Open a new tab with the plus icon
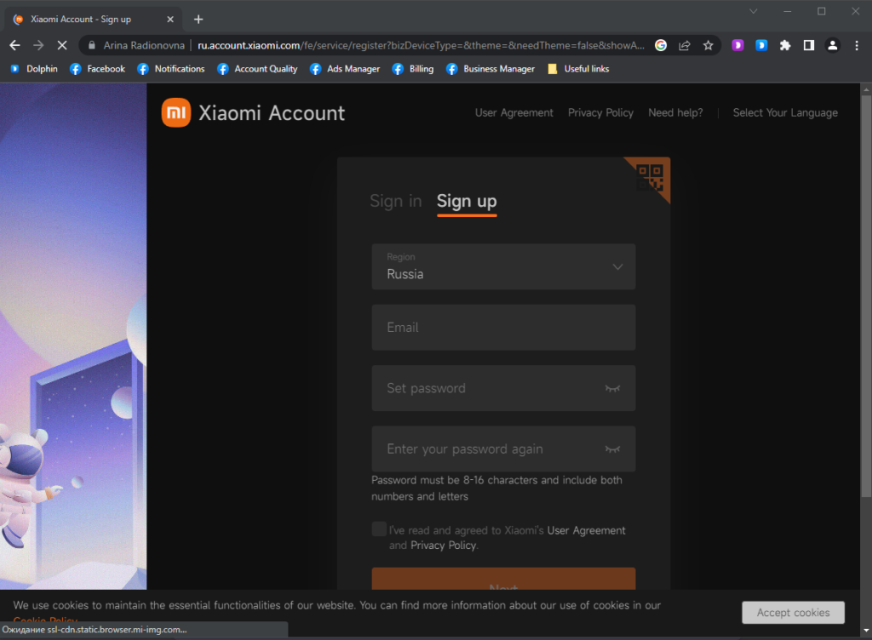Image resolution: width=872 pixels, height=640 pixels. click(198, 20)
